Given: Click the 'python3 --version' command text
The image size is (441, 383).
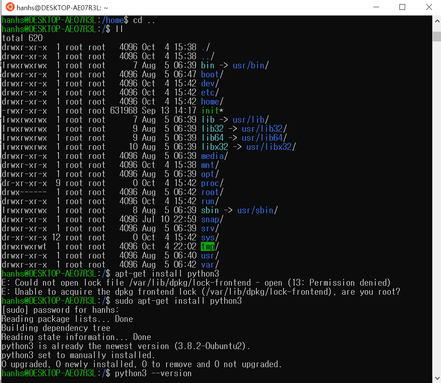Looking at the screenshot, I should click(x=153, y=373).
